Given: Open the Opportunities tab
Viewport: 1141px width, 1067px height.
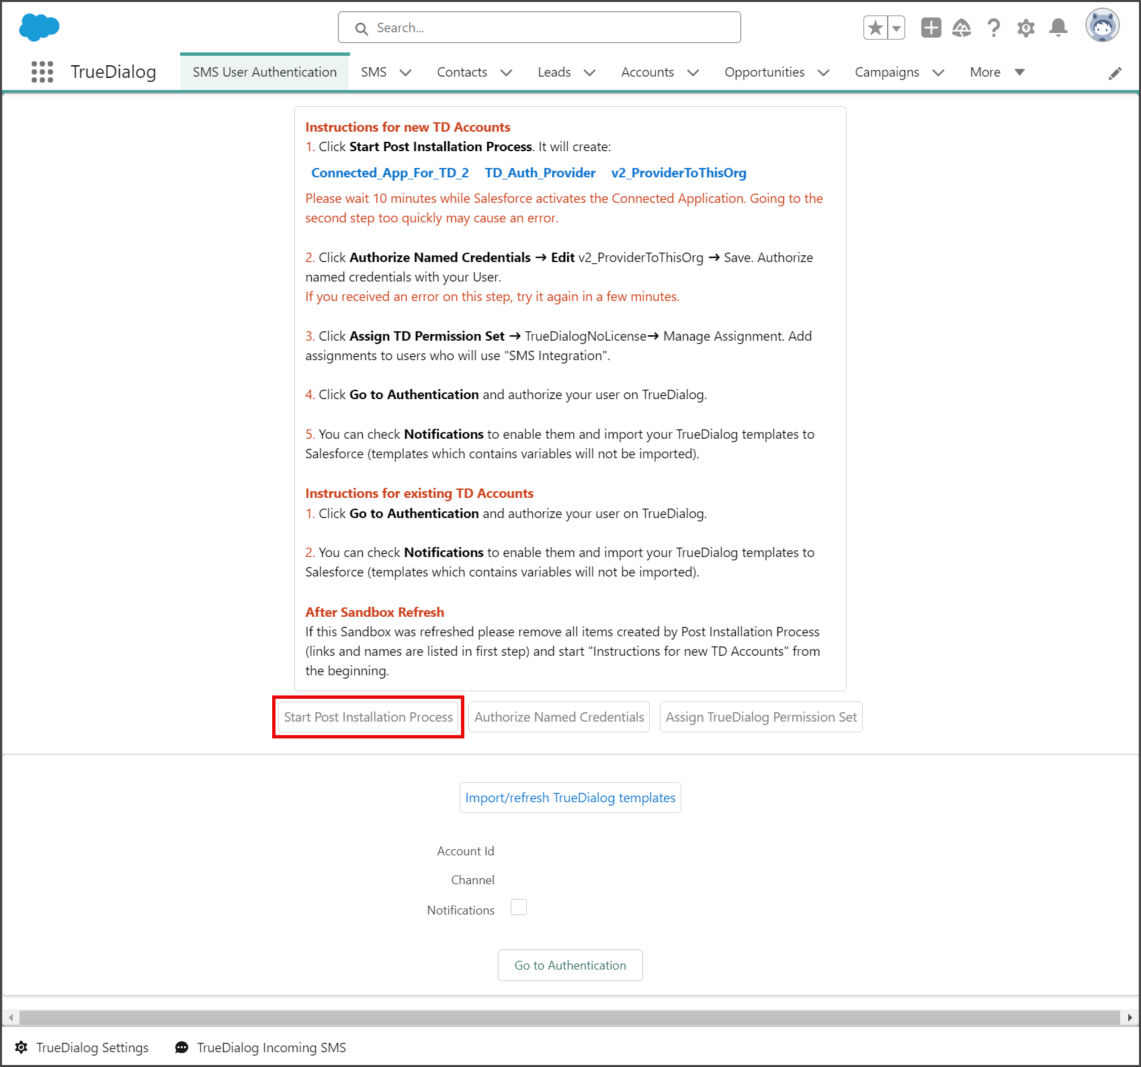Looking at the screenshot, I should coord(764,72).
